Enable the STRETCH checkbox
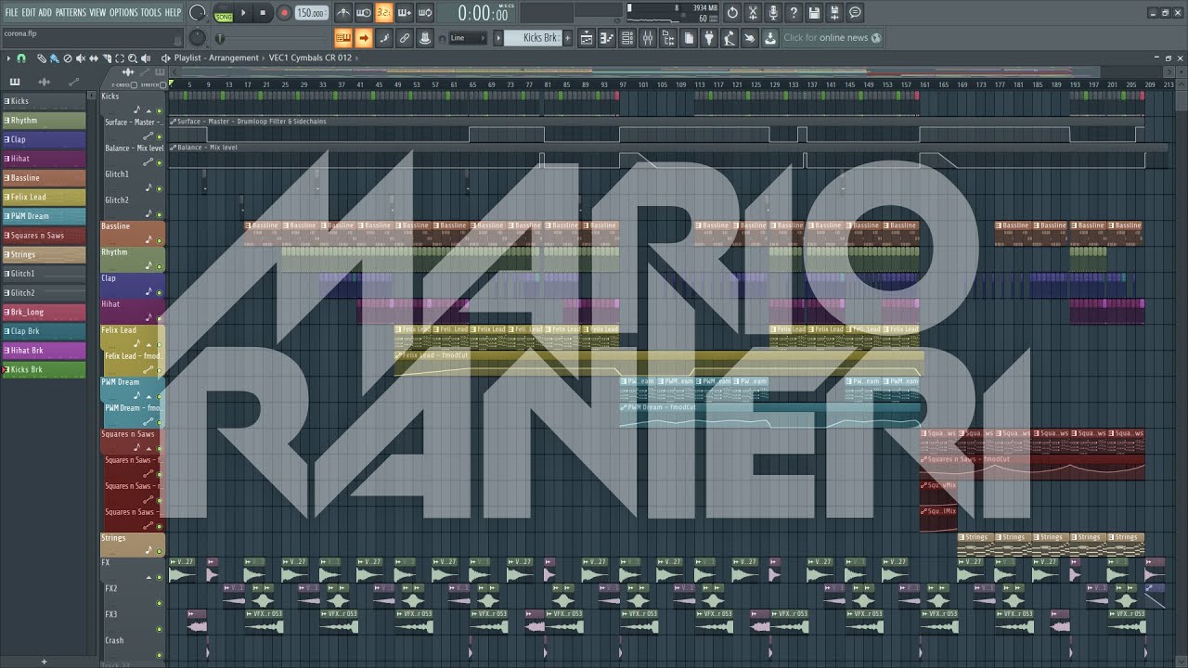This screenshot has width=1188, height=668. tap(163, 84)
